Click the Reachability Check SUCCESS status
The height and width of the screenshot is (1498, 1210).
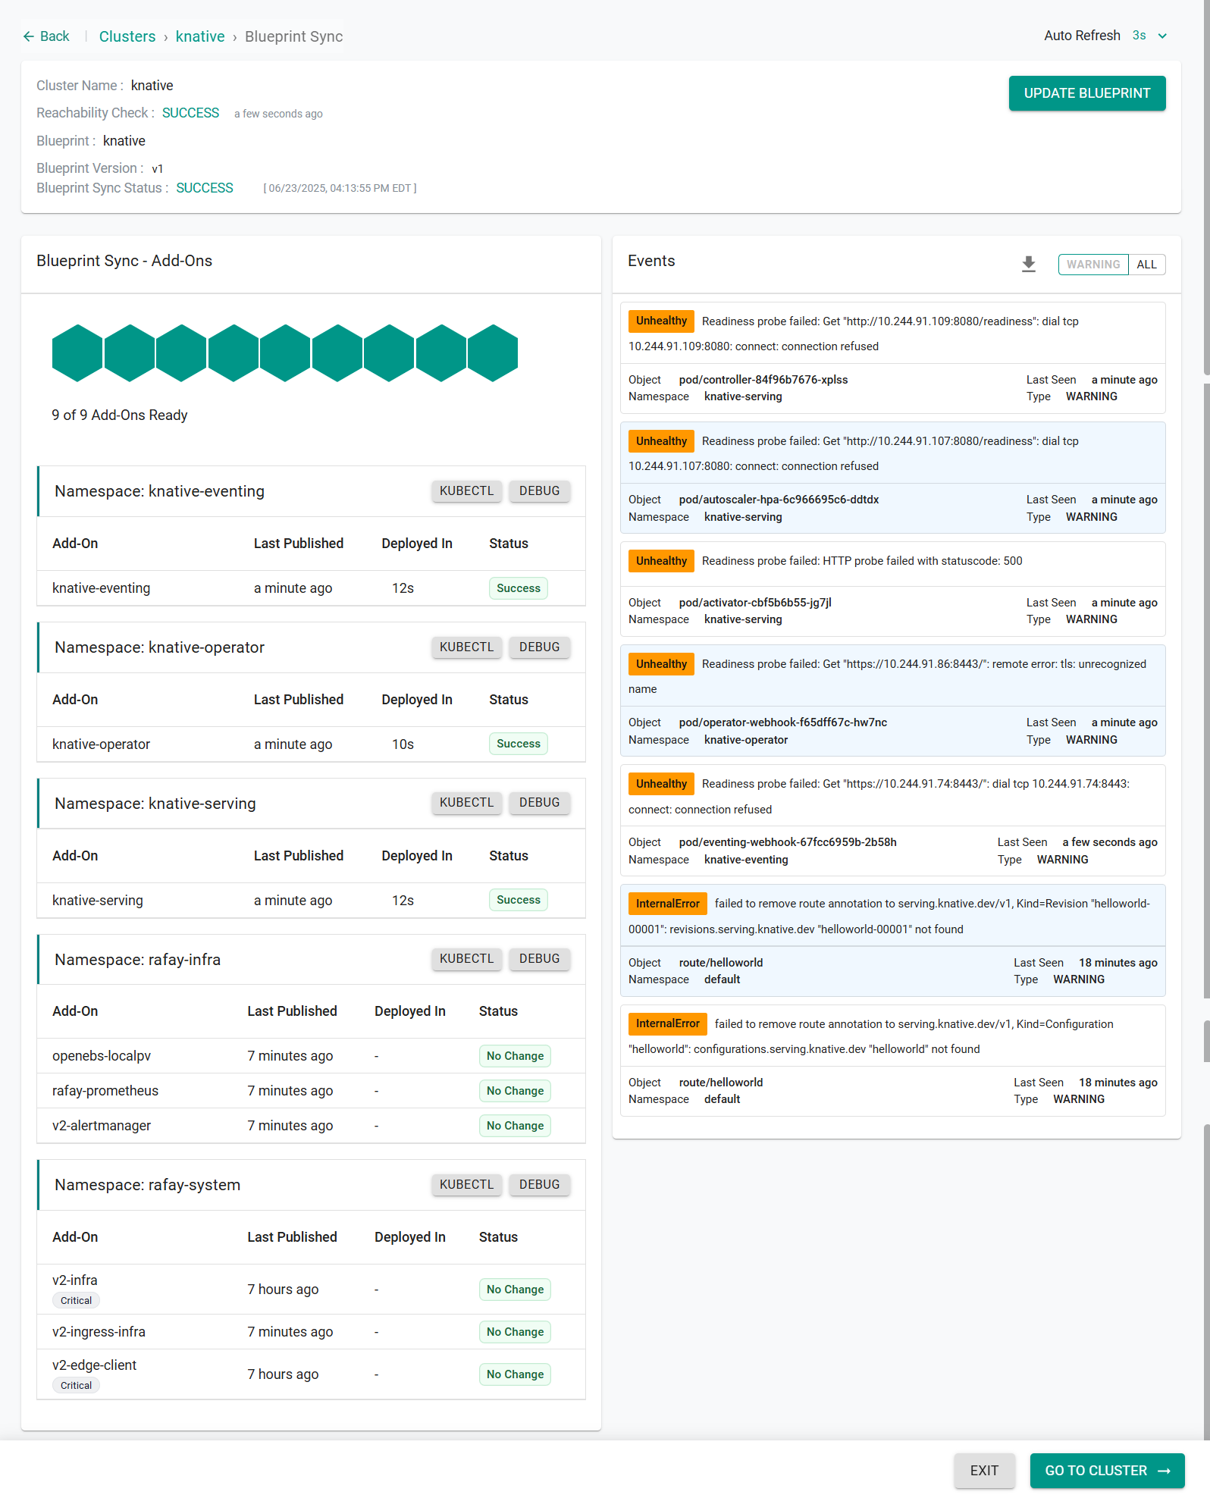(190, 113)
